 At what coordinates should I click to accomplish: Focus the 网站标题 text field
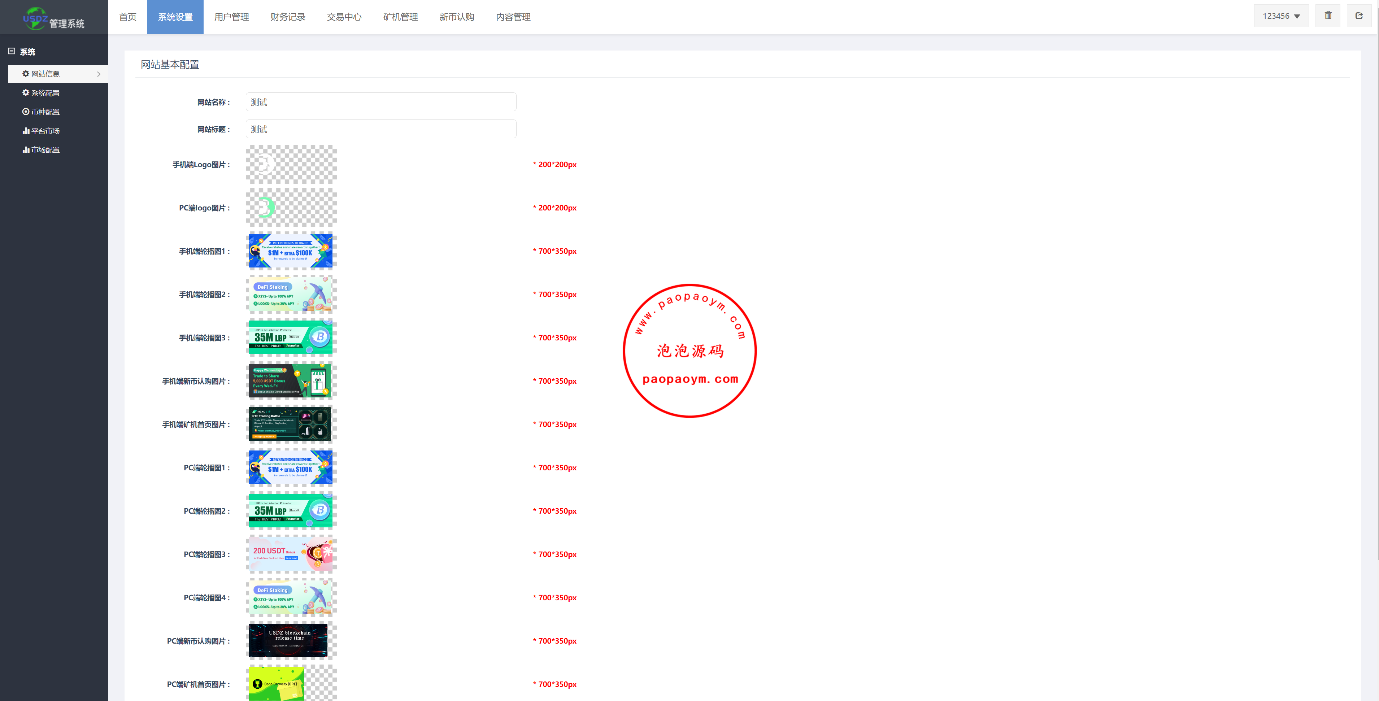coord(380,130)
